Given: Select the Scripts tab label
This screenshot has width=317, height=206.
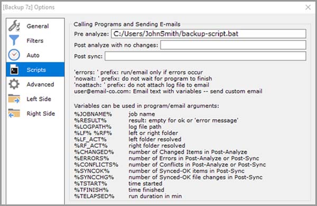Looking at the screenshot, I should pos(36,70).
